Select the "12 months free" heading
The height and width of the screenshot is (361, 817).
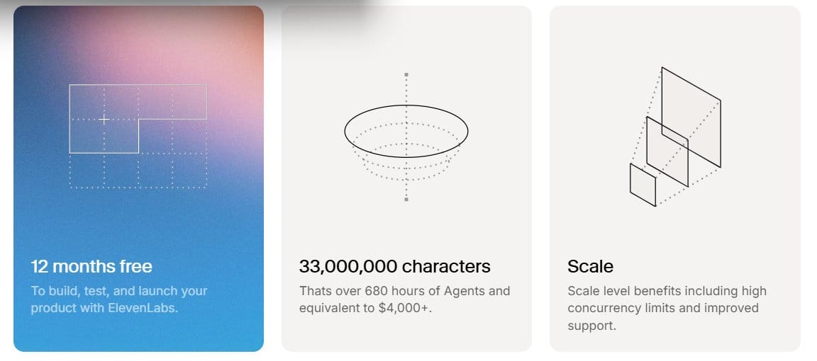click(91, 267)
